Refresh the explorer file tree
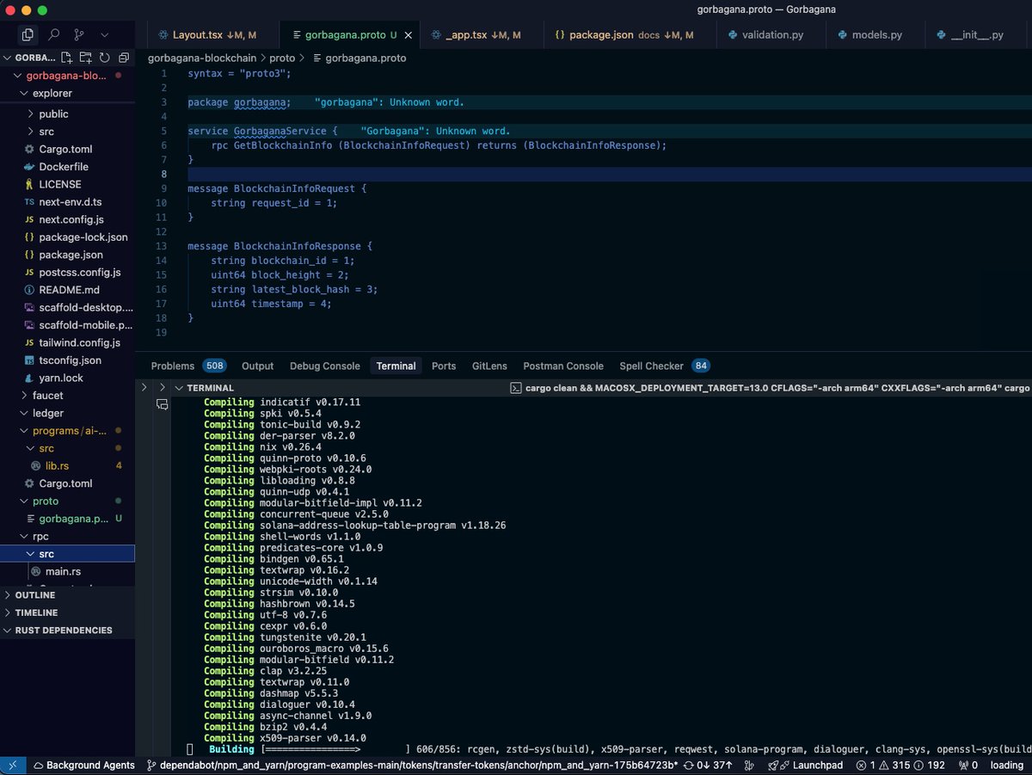The image size is (1032, 775). pos(104,58)
